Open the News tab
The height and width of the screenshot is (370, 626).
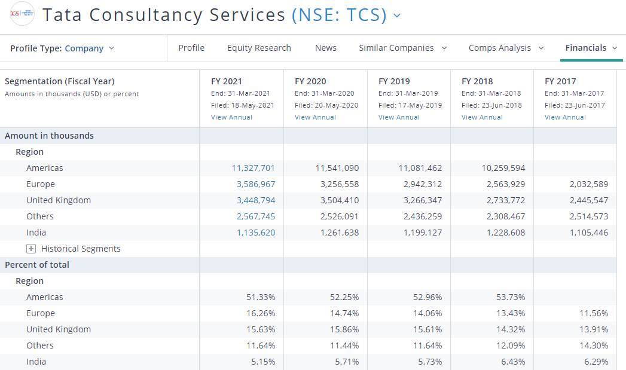326,48
